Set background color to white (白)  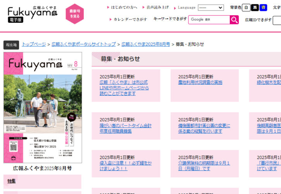(246, 7)
